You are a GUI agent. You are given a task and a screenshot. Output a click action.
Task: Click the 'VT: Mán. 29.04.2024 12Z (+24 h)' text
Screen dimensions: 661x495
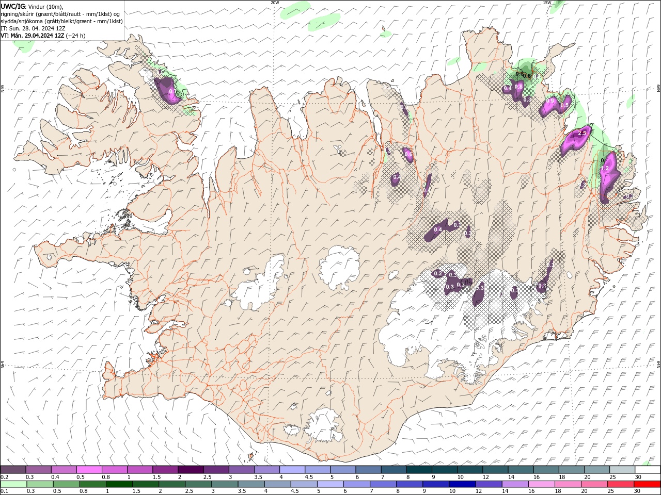[x=43, y=36]
